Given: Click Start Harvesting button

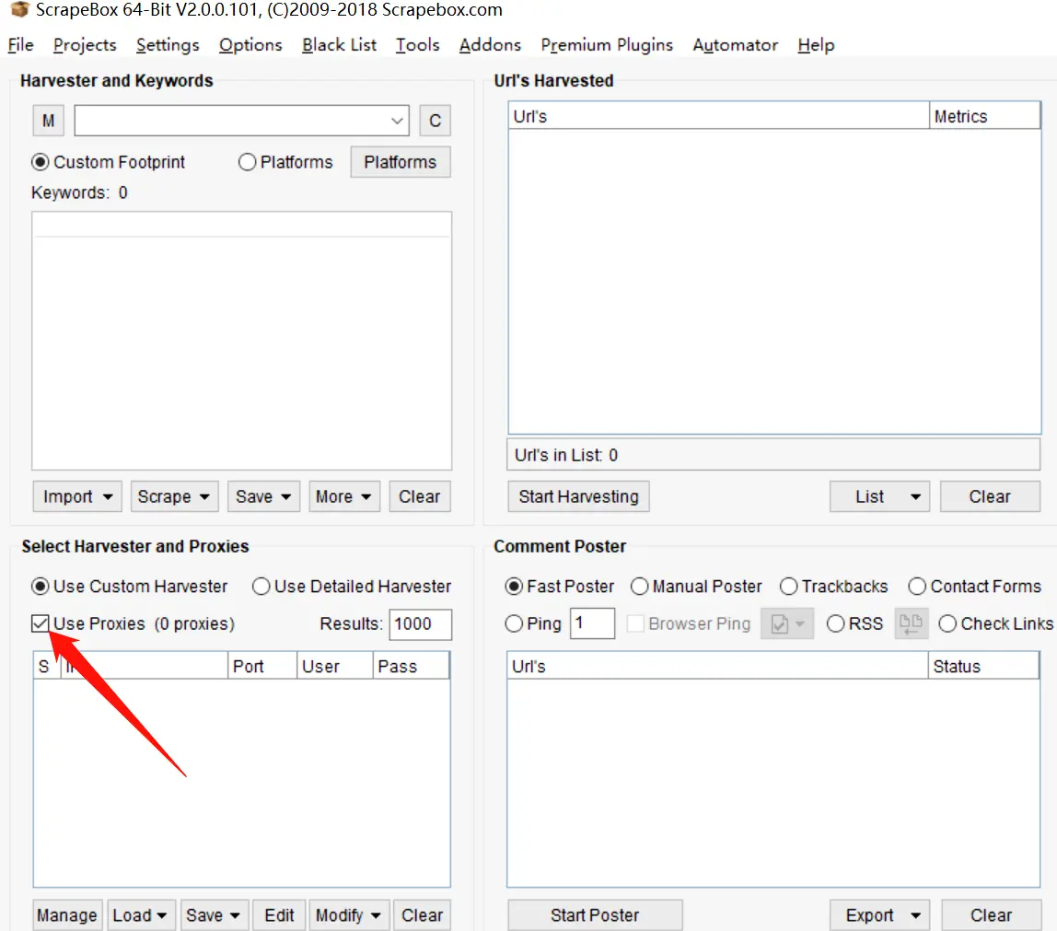Looking at the screenshot, I should click(x=578, y=497).
